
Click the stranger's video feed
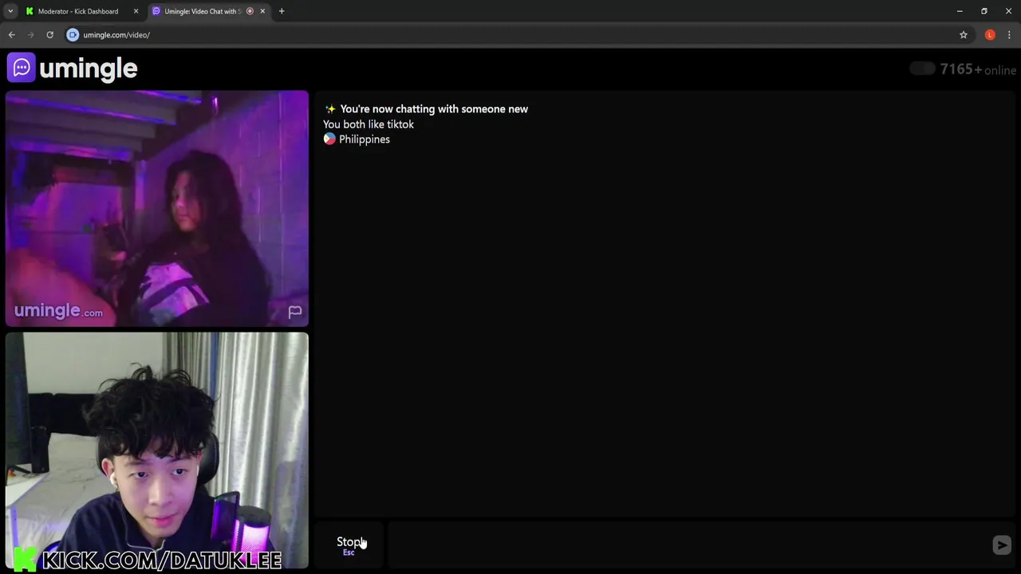click(157, 209)
